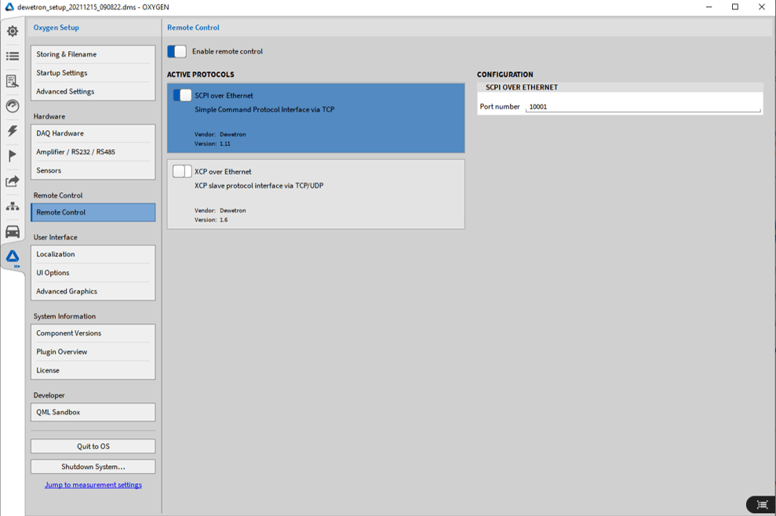Open the flag marker icon in sidebar
The height and width of the screenshot is (516, 776).
[x=13, y=156]
